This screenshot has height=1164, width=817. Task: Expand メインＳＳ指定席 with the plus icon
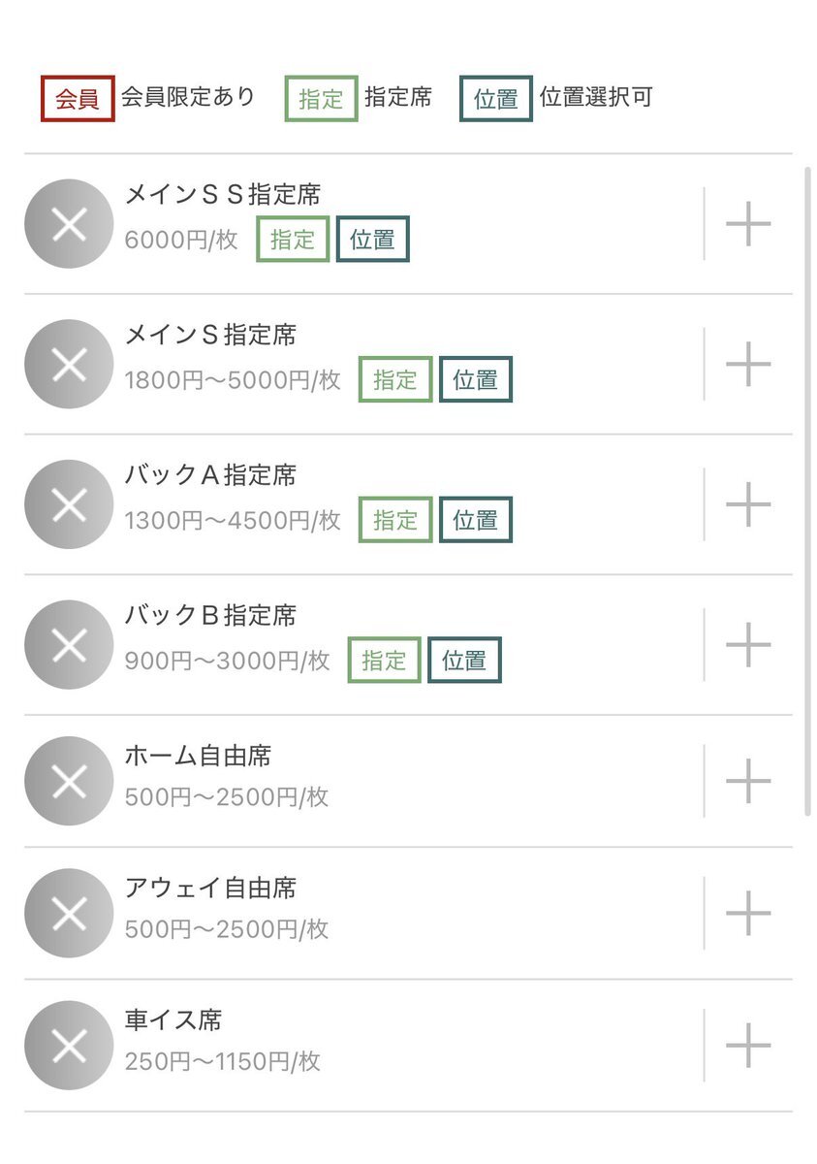click(x=748, y=224)
